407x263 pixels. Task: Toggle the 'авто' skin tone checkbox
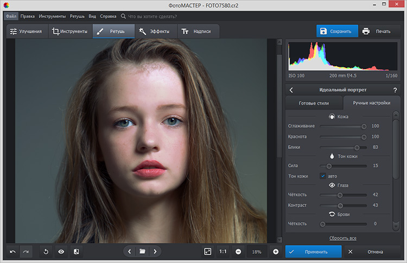point(323,176)
